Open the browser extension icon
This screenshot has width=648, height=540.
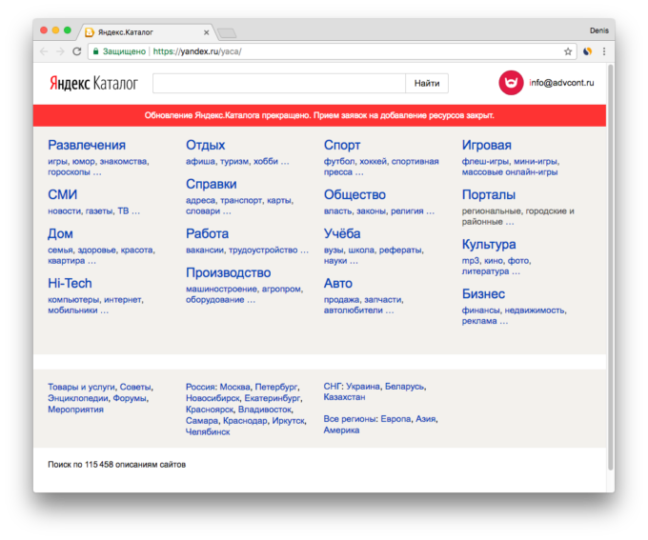tap(587, 51)
